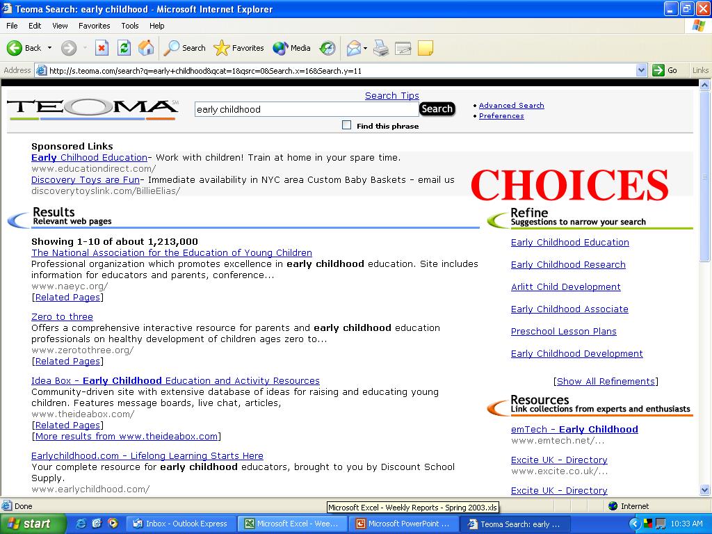Refine search with Early Childhood Research
The image size is (712, 534).
(568, 265)
